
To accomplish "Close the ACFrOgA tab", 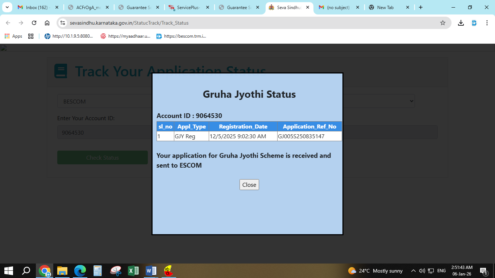I will [107, 7].
